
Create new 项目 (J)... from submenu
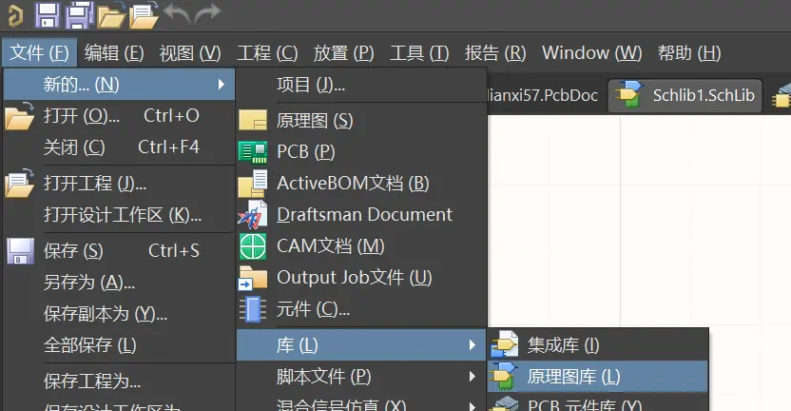[x=361, y=85]
